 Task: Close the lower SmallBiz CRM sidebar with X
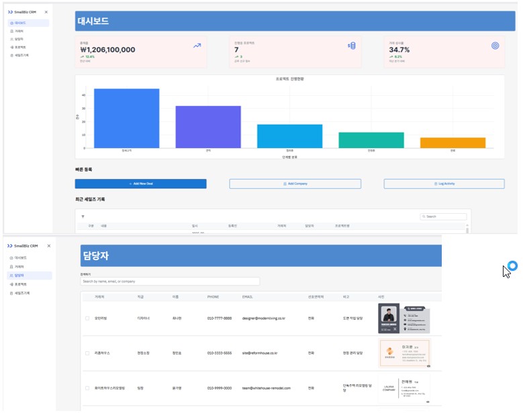[x=48, y=246]
